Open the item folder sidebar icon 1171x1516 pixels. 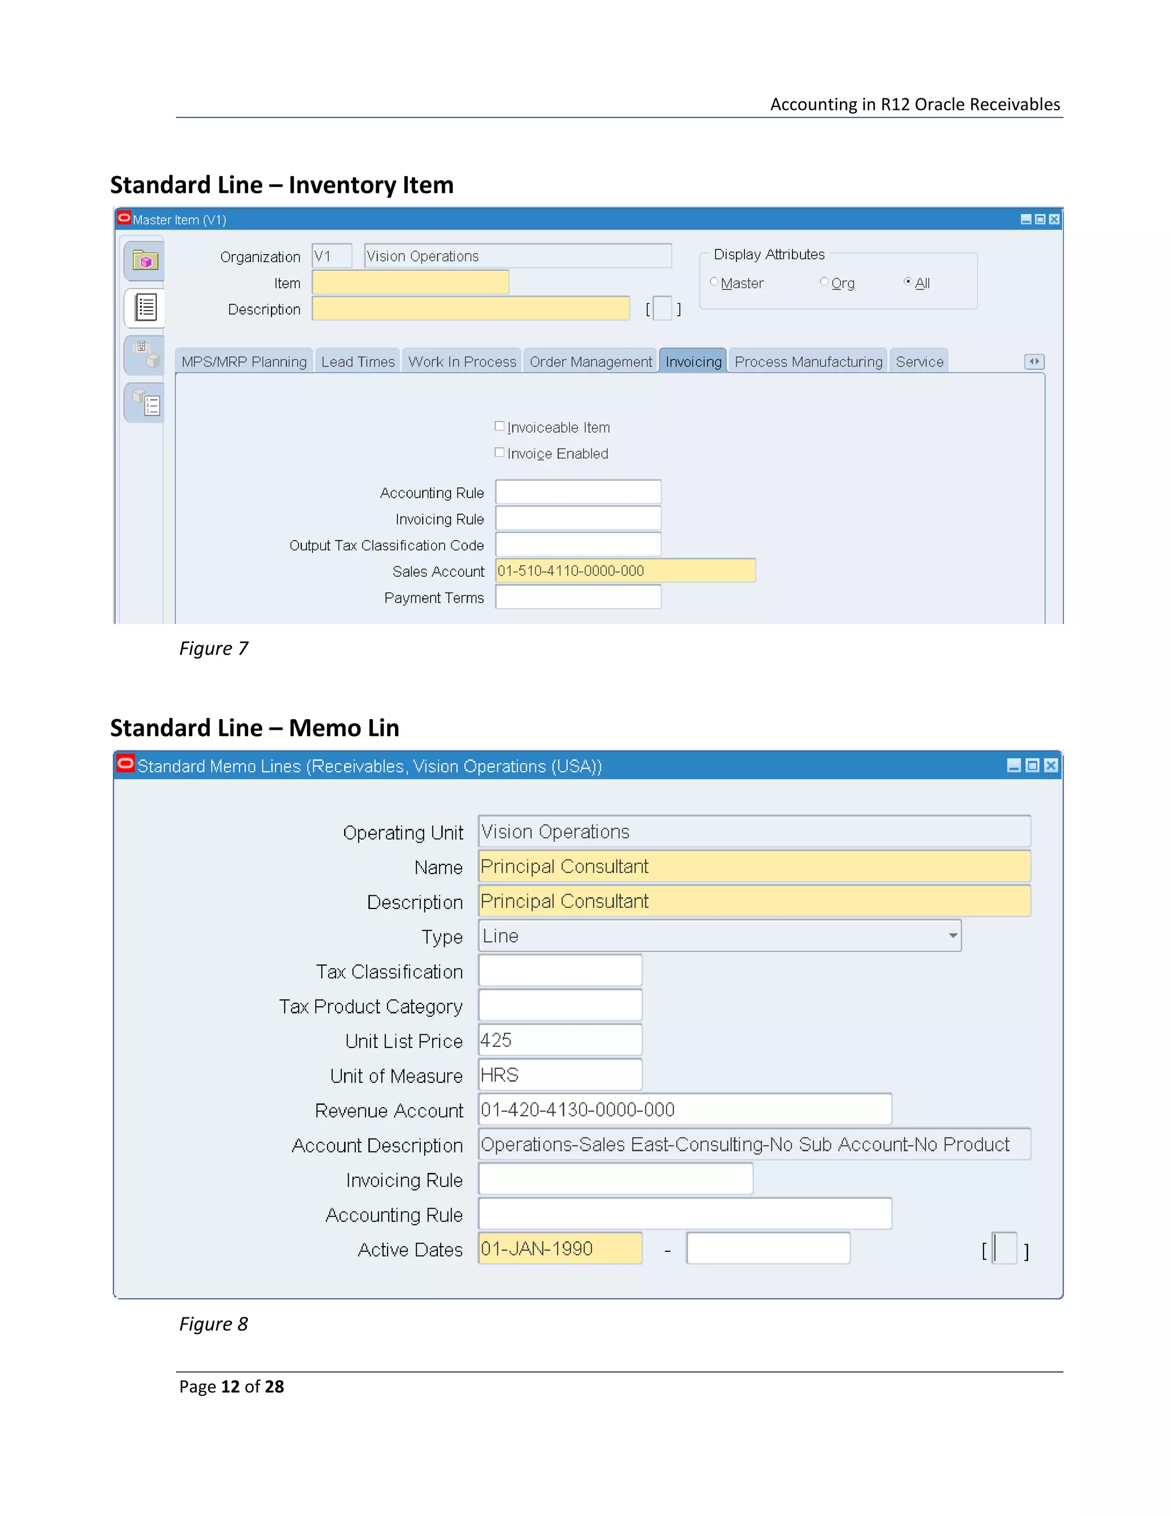pyautogui.click(x=145, y=261)
